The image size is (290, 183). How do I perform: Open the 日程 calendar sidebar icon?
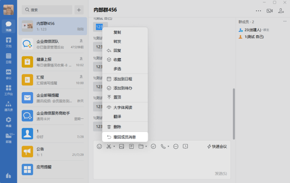pos(8,58)
